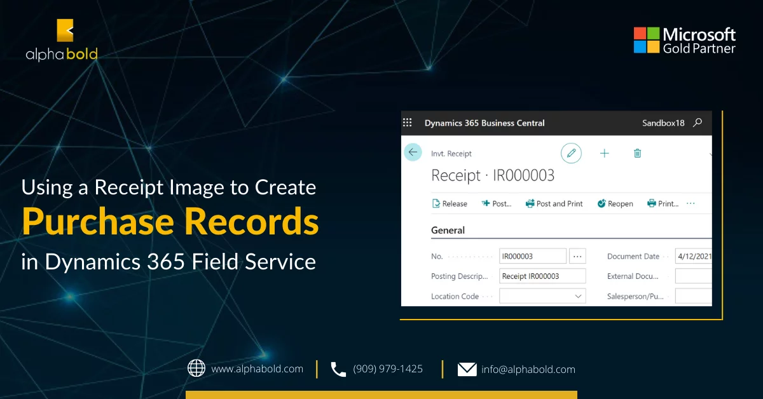This screenshot has height=399, width=763.
Task: Click the info@alphabold.com email address
Action: (528, 369)
